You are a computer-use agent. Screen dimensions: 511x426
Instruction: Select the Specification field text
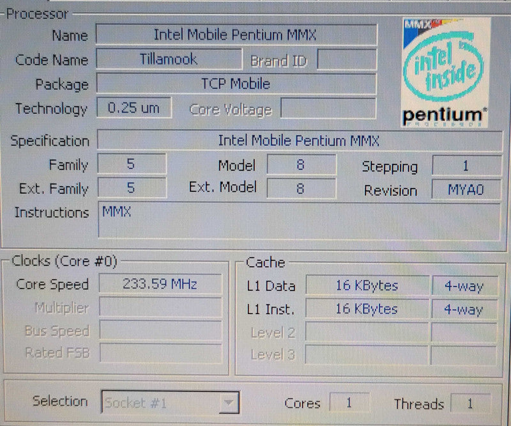pyautogui.click(x=299, y=141)
